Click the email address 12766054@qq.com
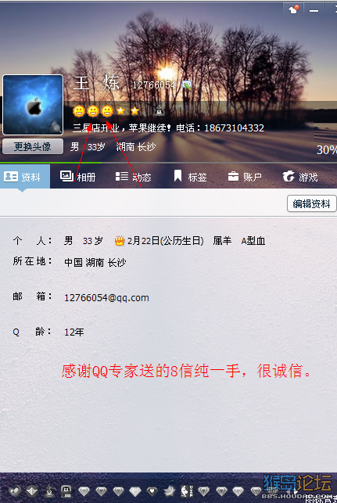Image resolution: width=337 pixels, height=503 pixels. click(x=106, y=298)
